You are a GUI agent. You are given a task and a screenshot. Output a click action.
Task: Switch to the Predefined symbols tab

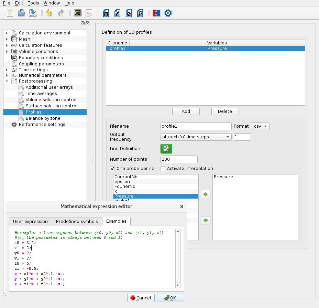(x=77, y=221)
